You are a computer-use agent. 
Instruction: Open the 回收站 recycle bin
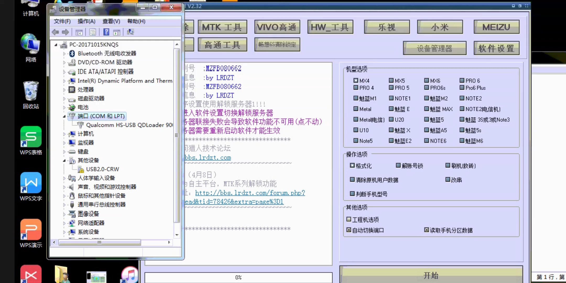31,95
